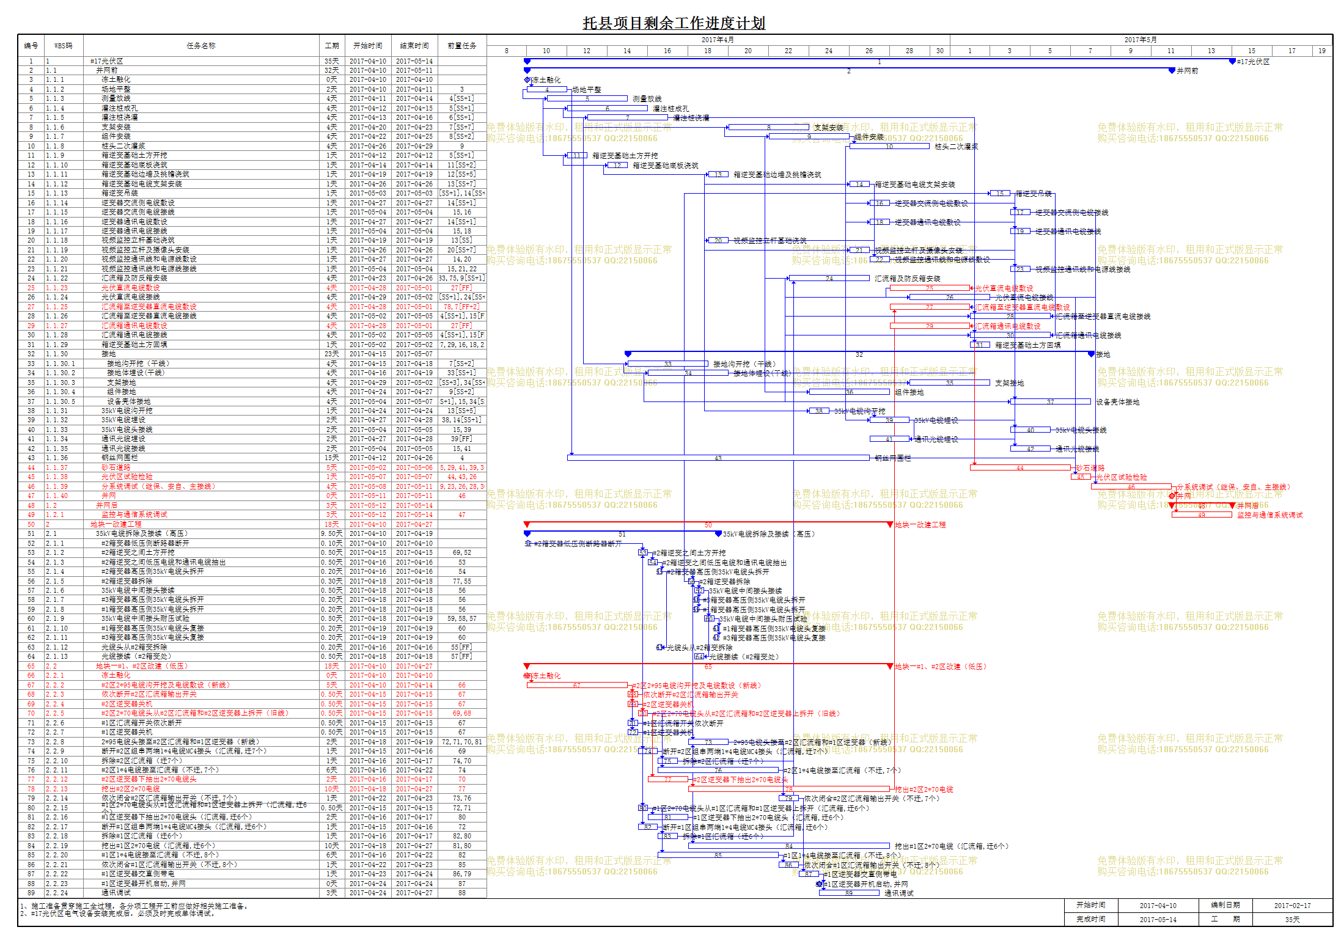Click red Gantt bar 44 for 砂石道路
This screenshot has width=1341, height=938.
1020,467
